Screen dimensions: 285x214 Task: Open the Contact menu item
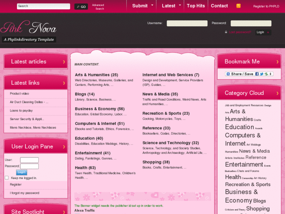219,6
